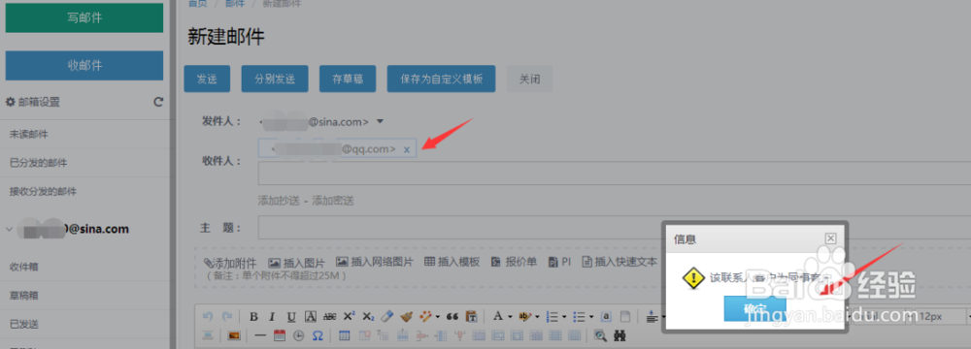Click the 分别发送 button
The image size is (971, 349).
click(x=275, y=79)
